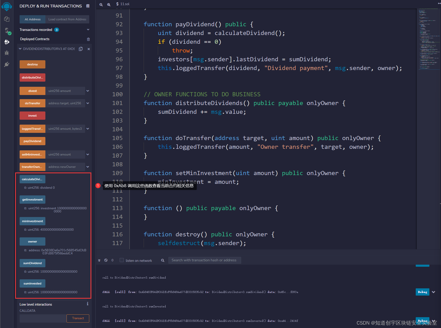Call the transferOwnership function
Viewport: 441px width, 328px height.
pyautogui.click(x=32, y=167)
